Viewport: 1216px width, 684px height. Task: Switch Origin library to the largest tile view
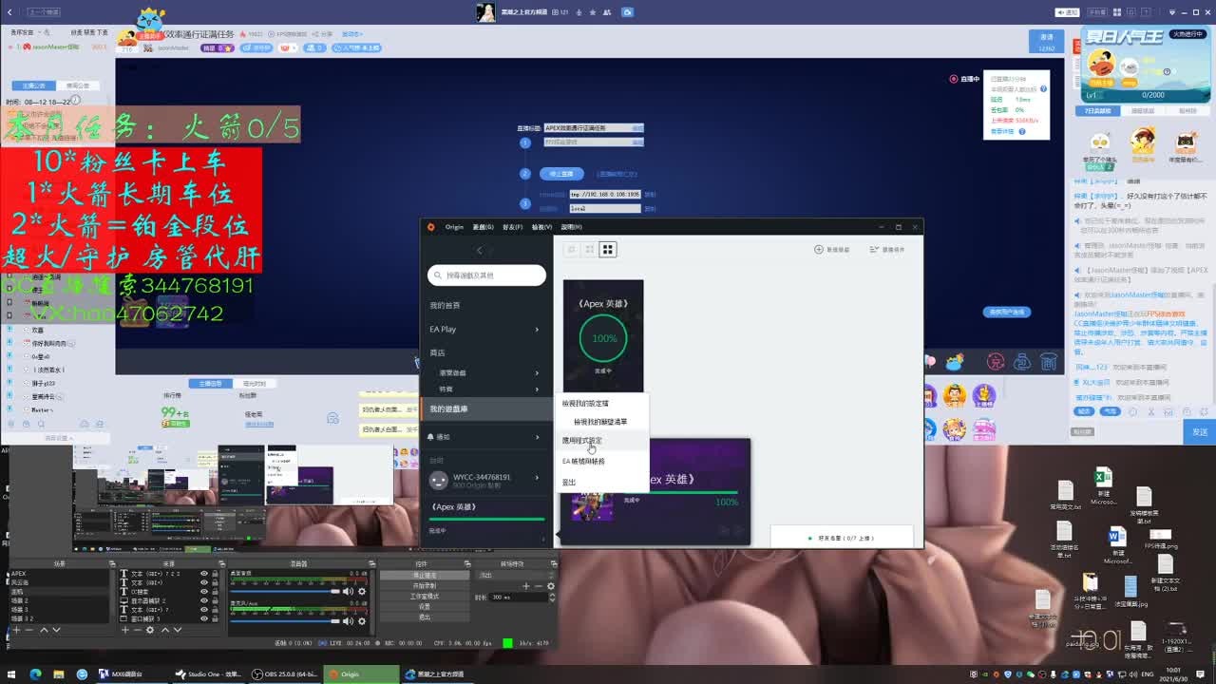[607, 249]
